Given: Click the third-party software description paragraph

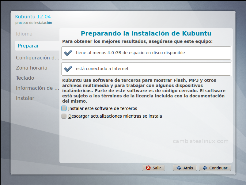Looking at the screenshot, I should [144, 91].
